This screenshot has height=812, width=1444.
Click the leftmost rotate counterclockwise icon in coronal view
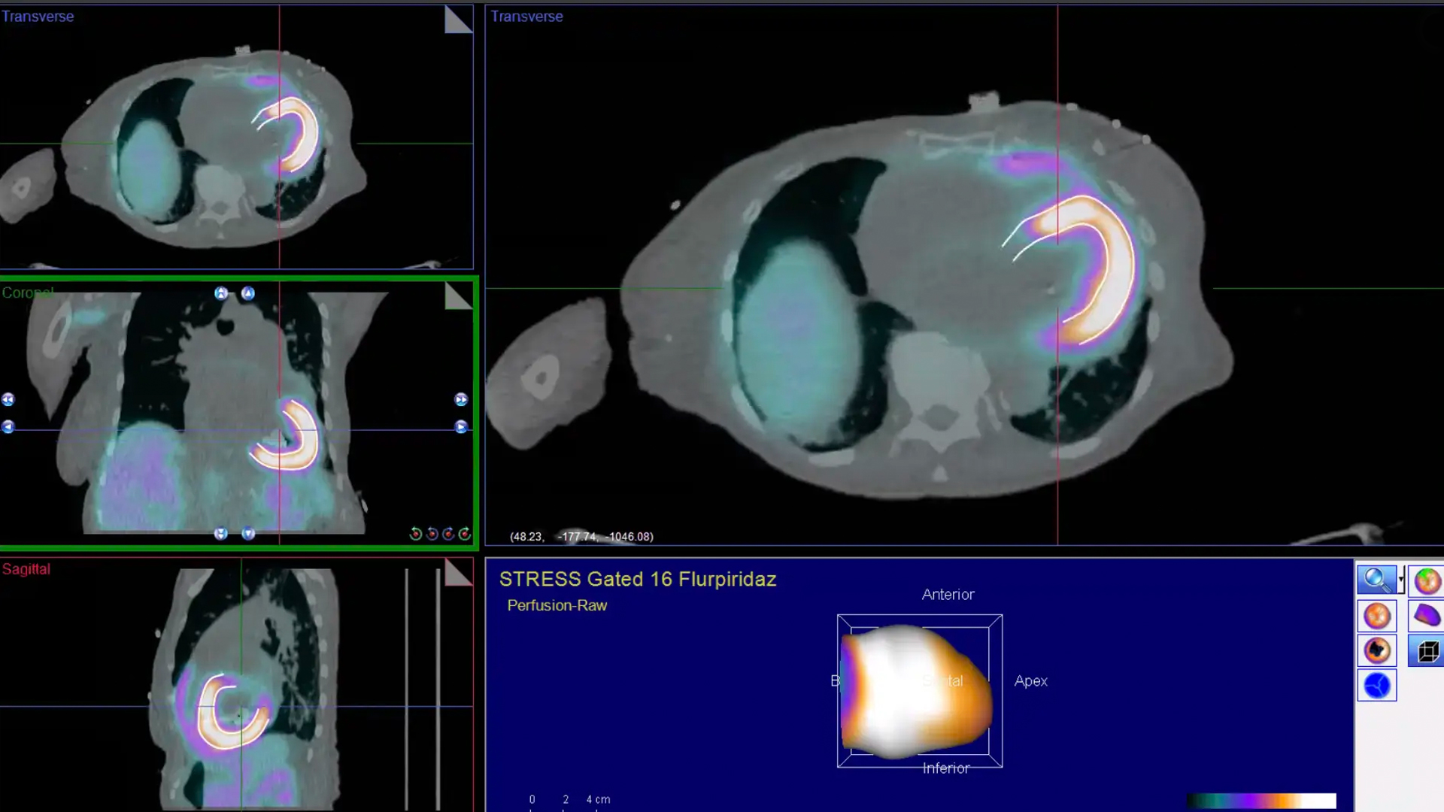coord(415,534)
